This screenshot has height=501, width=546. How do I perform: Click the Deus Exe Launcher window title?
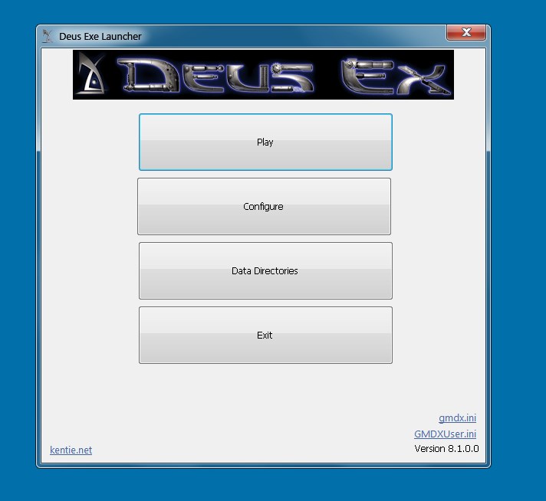tap(100, 36)
